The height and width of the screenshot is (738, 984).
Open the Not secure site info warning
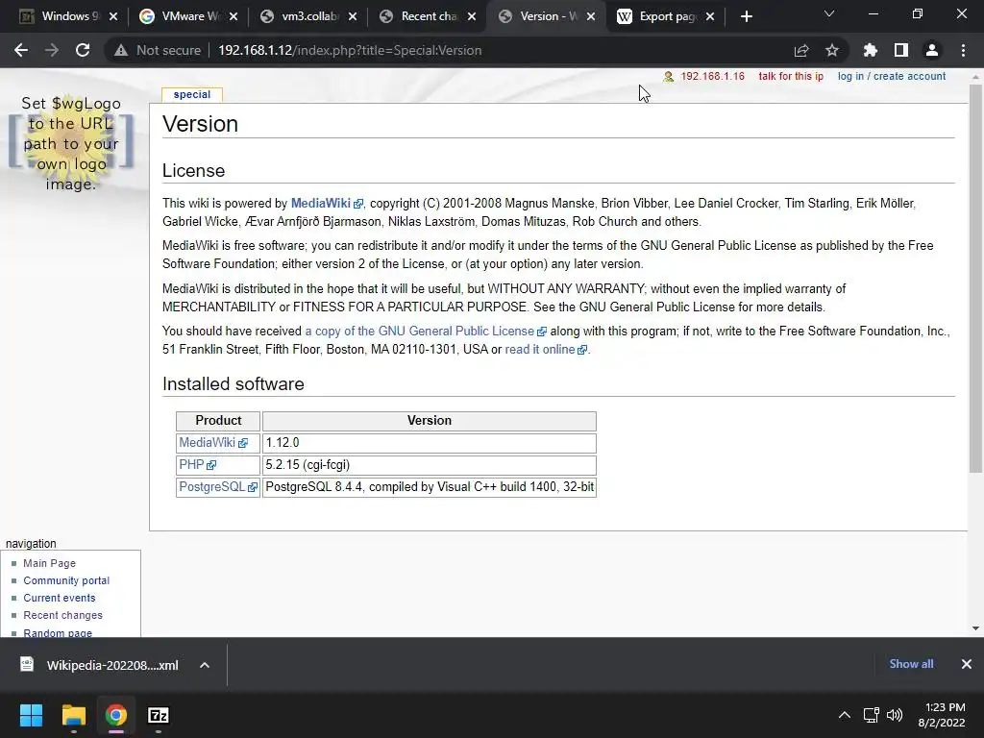pyautogui.click(x=159, y=50)
